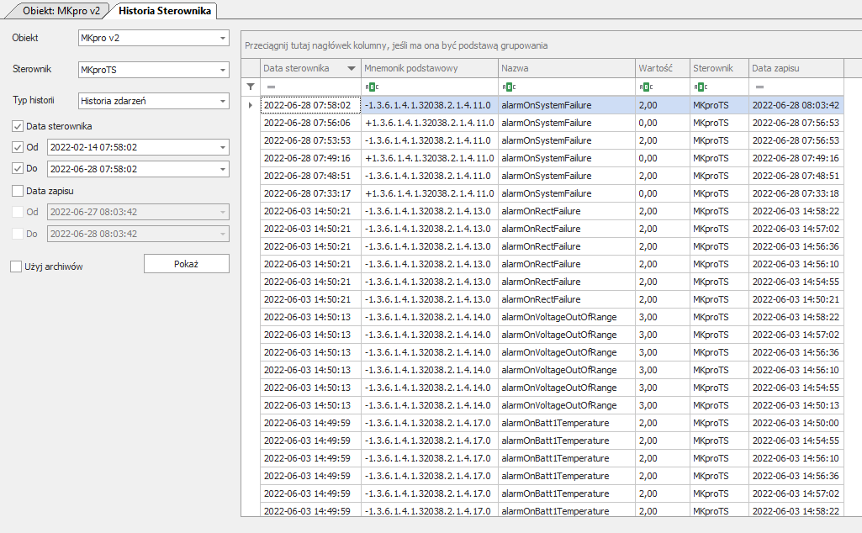The height and width of the screenshot is (533, 862).
Task: Click the funnel icon in the filter row
Action: (x=251, y=87)
